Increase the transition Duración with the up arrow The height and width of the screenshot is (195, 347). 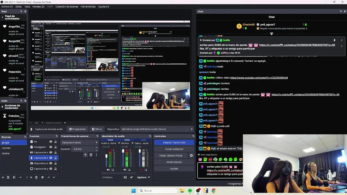[96, 148]
